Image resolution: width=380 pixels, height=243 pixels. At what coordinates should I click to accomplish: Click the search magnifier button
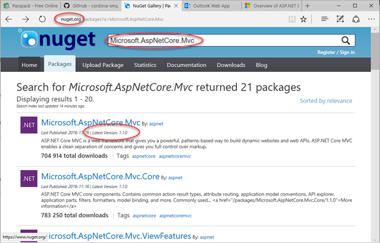point(346,40)
